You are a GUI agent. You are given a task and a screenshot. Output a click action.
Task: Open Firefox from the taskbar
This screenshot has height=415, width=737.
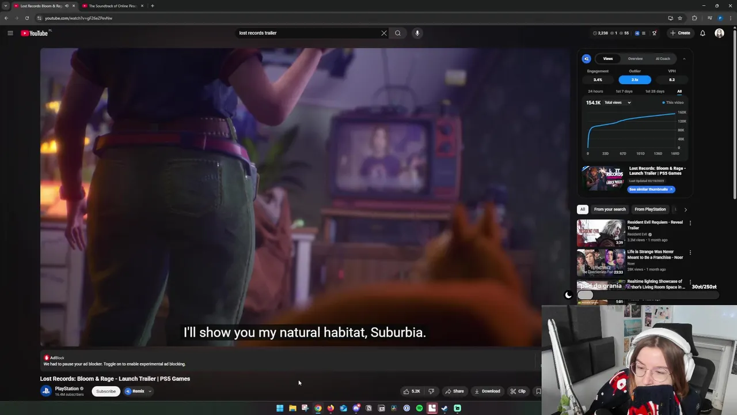[x=330, y=408]
